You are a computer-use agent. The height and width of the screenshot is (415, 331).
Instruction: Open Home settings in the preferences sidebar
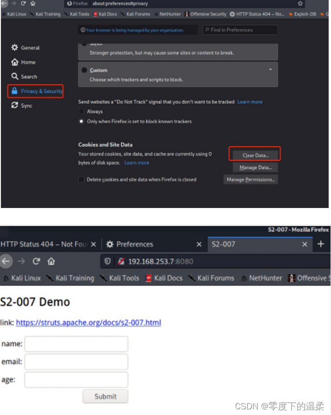point(23,62)
